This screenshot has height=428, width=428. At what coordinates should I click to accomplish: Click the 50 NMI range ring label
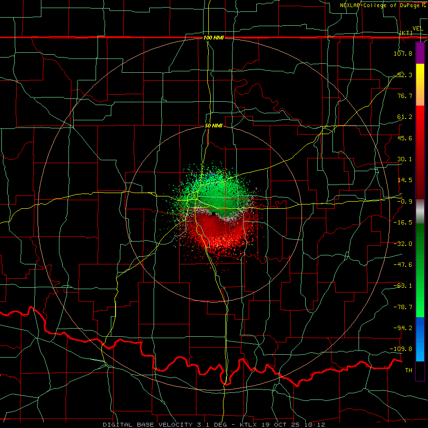point(214,126)
